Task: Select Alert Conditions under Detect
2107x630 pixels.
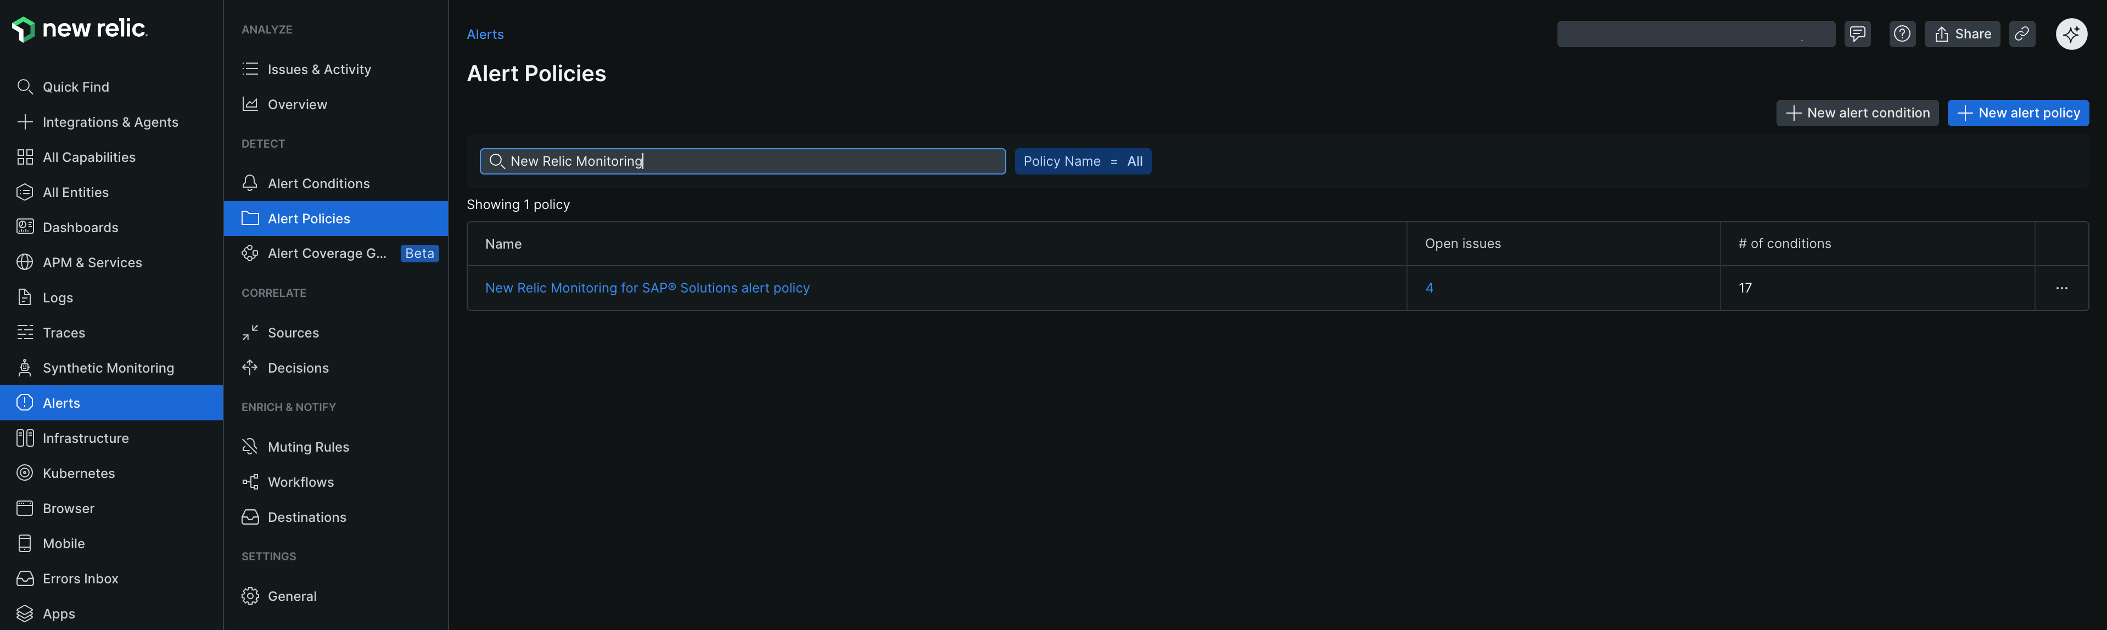Action: [318, 182]
